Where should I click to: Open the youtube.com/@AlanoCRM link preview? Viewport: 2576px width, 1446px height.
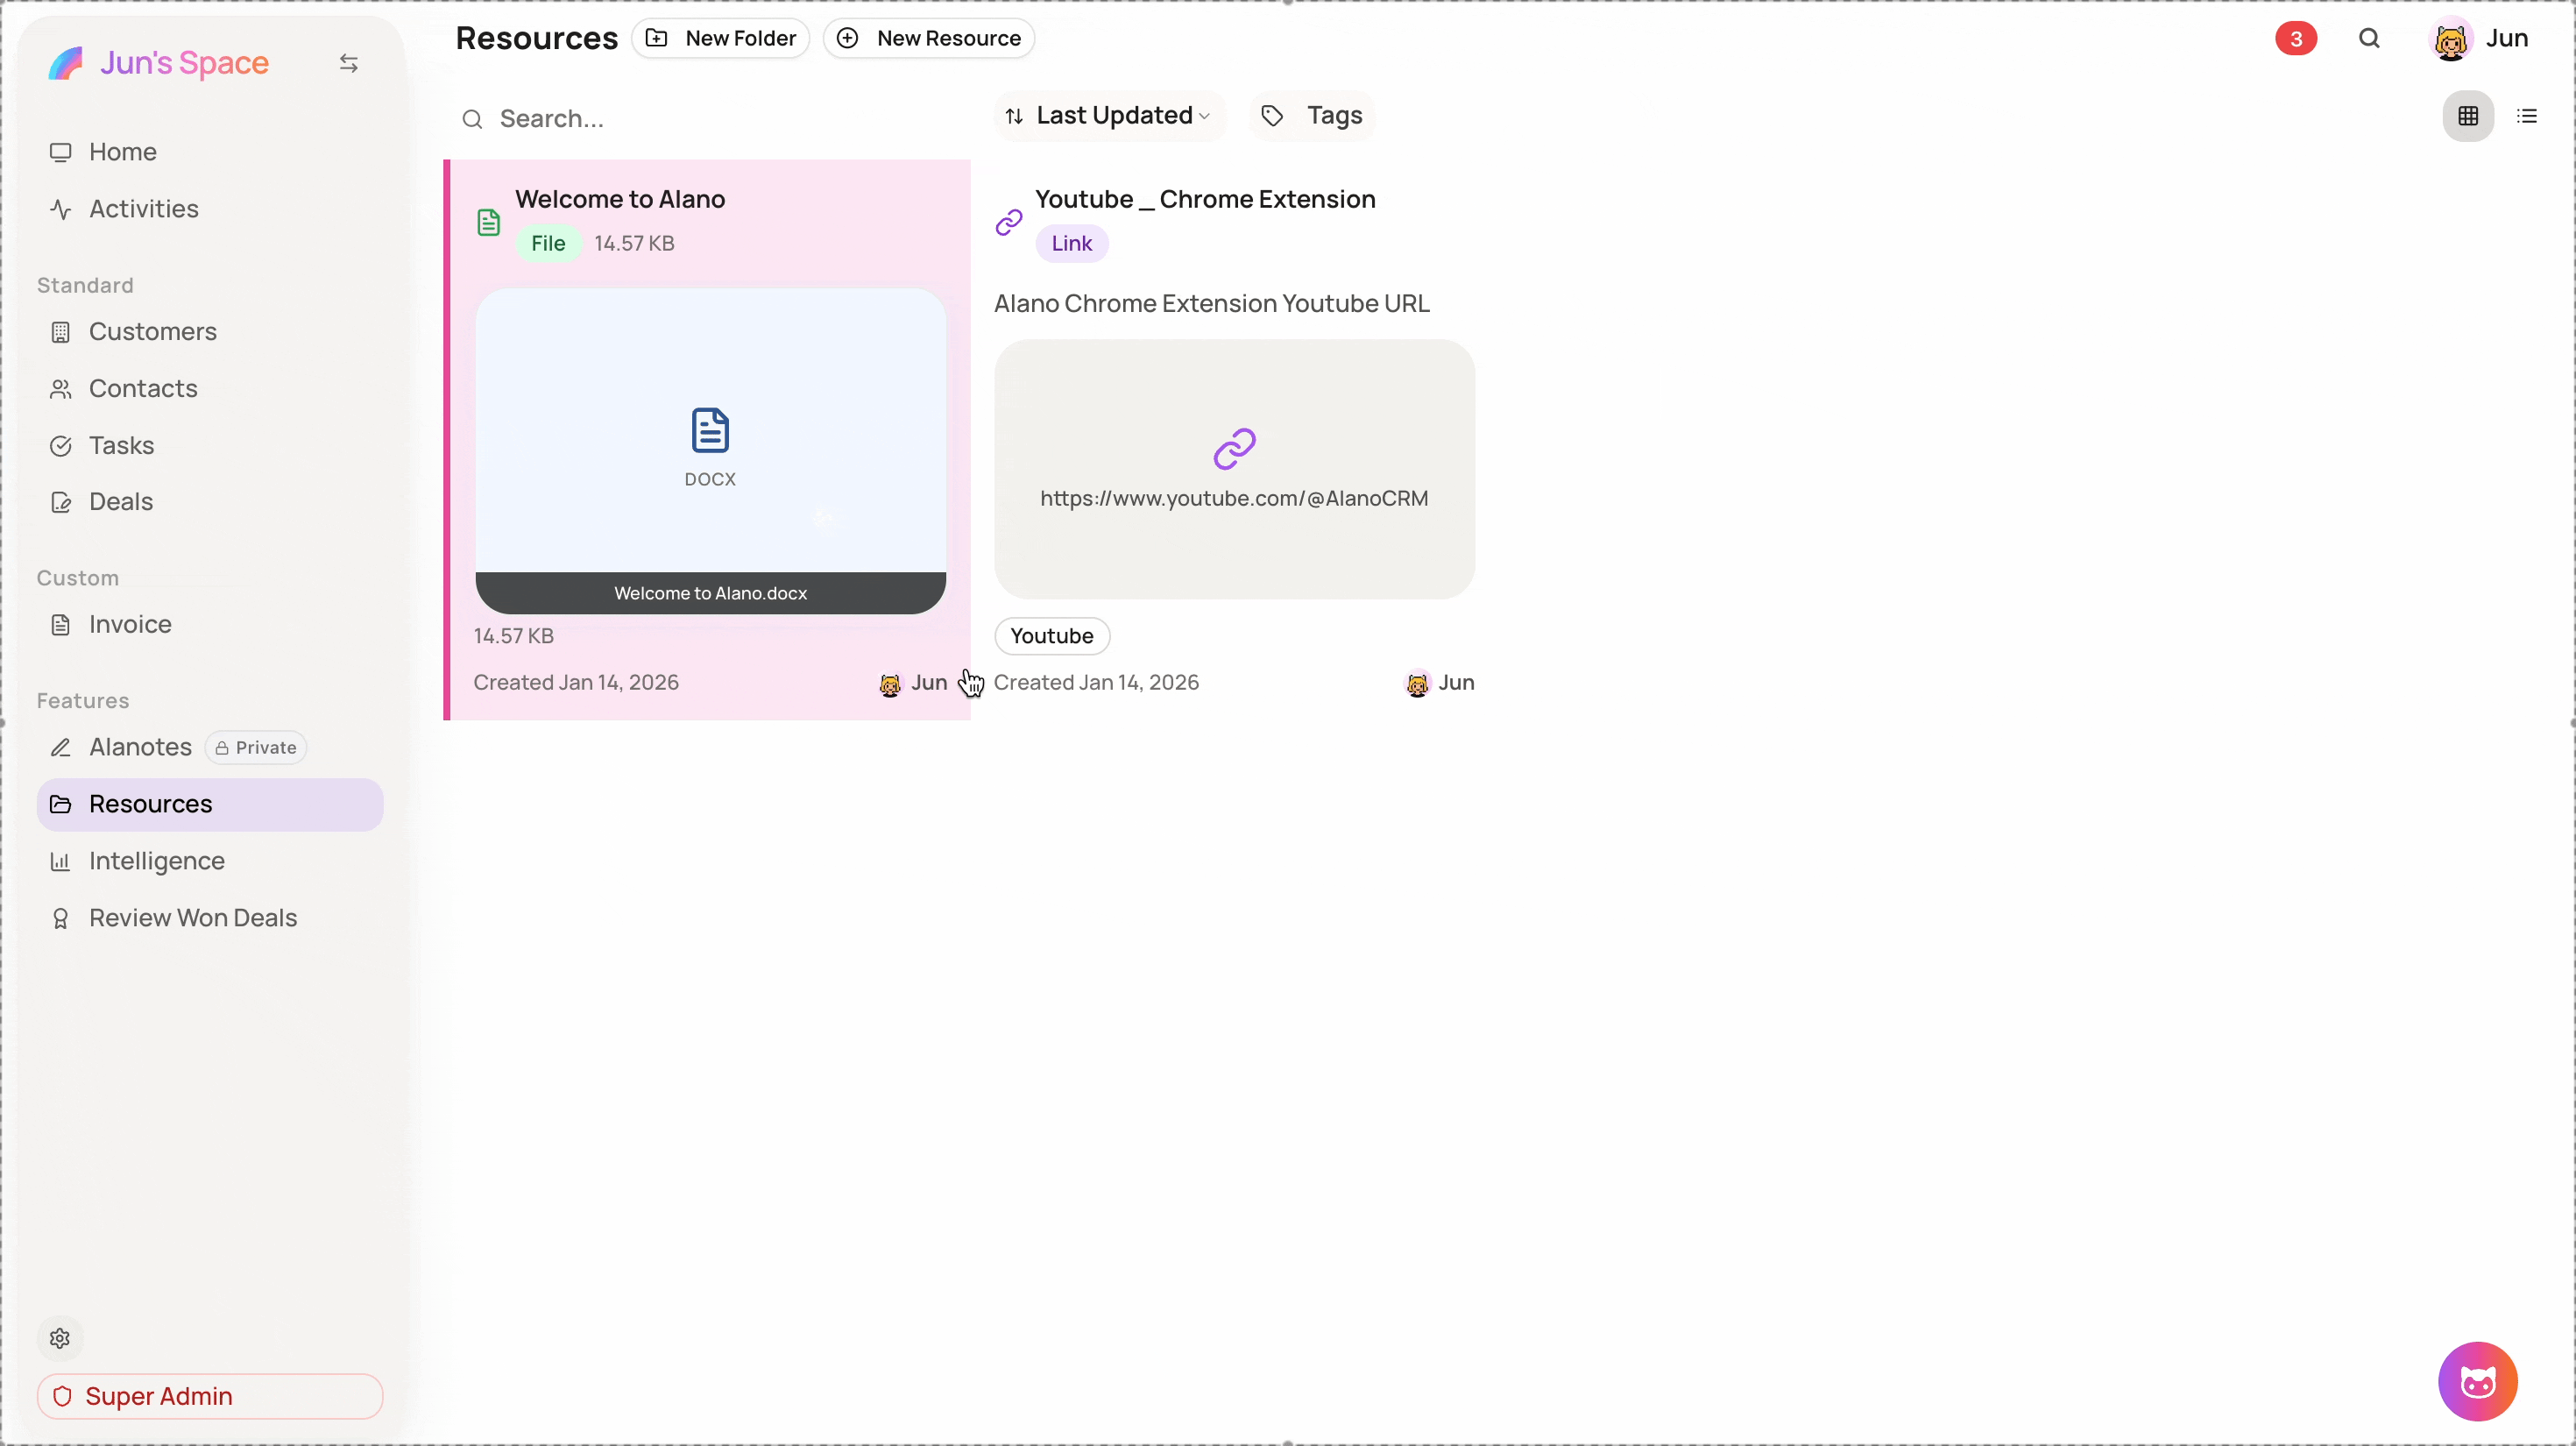point(1234,469)
